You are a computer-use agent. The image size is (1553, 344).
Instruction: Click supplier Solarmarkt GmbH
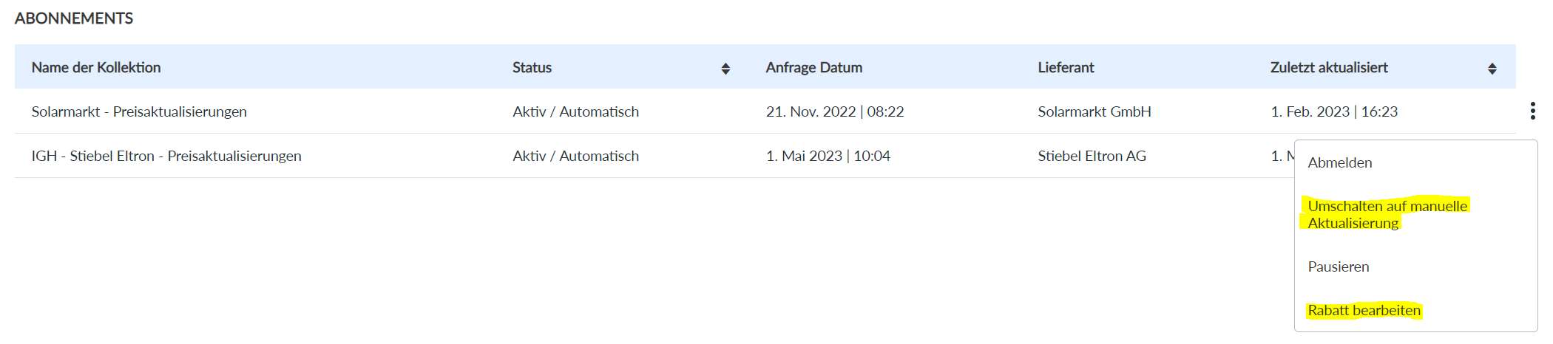click(1094, 111)
